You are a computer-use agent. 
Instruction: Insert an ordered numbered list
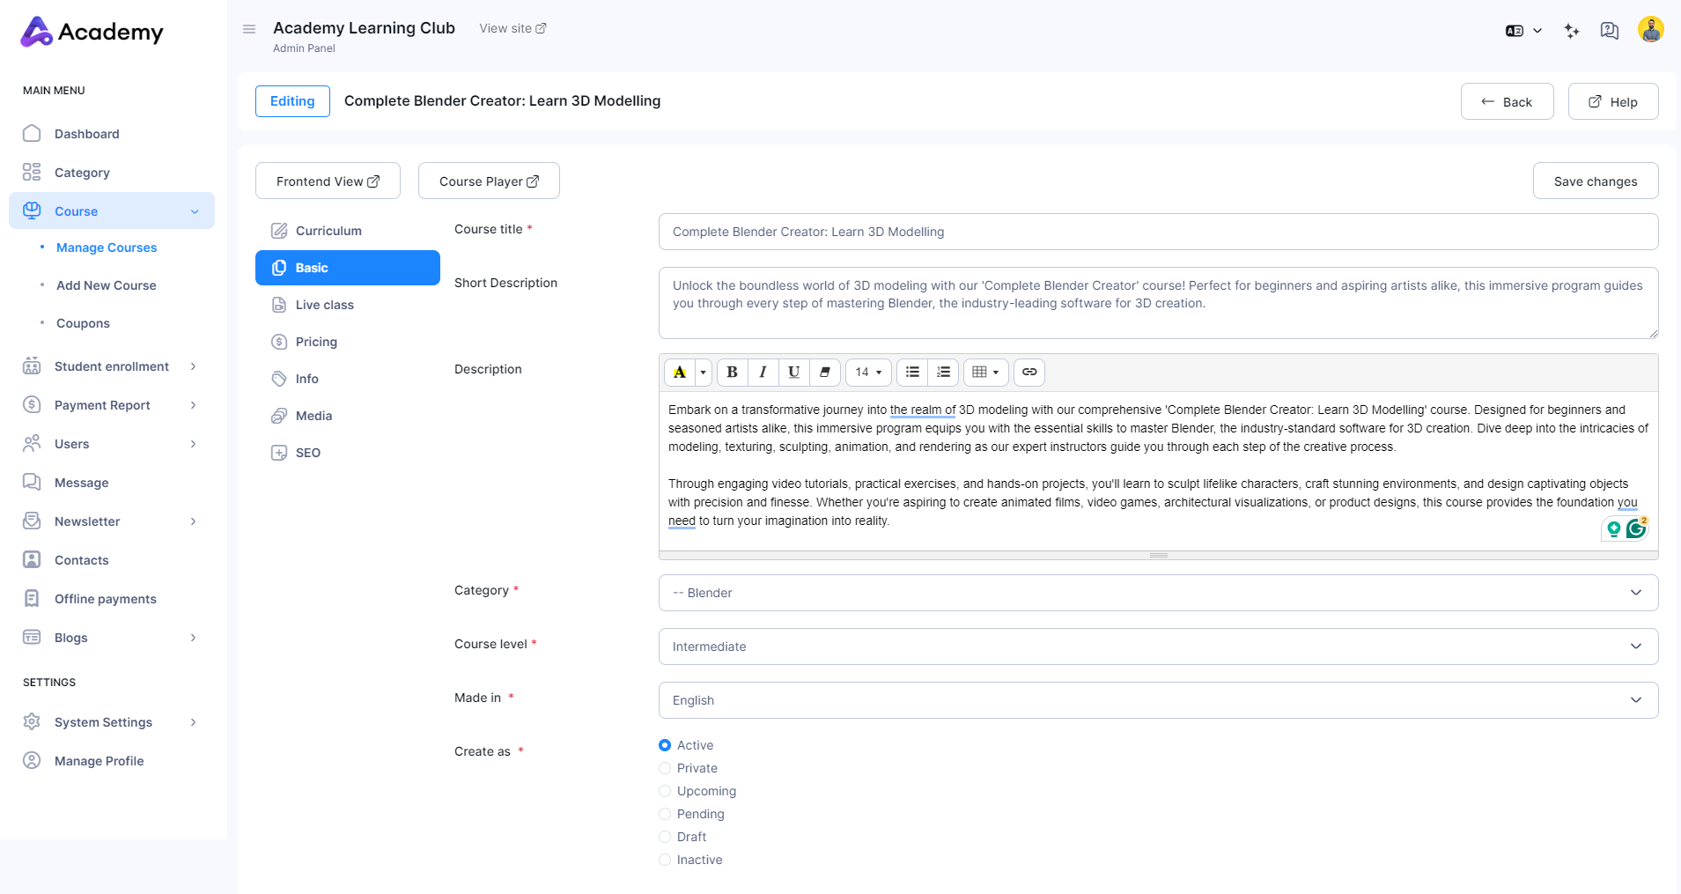pos(943,372)
